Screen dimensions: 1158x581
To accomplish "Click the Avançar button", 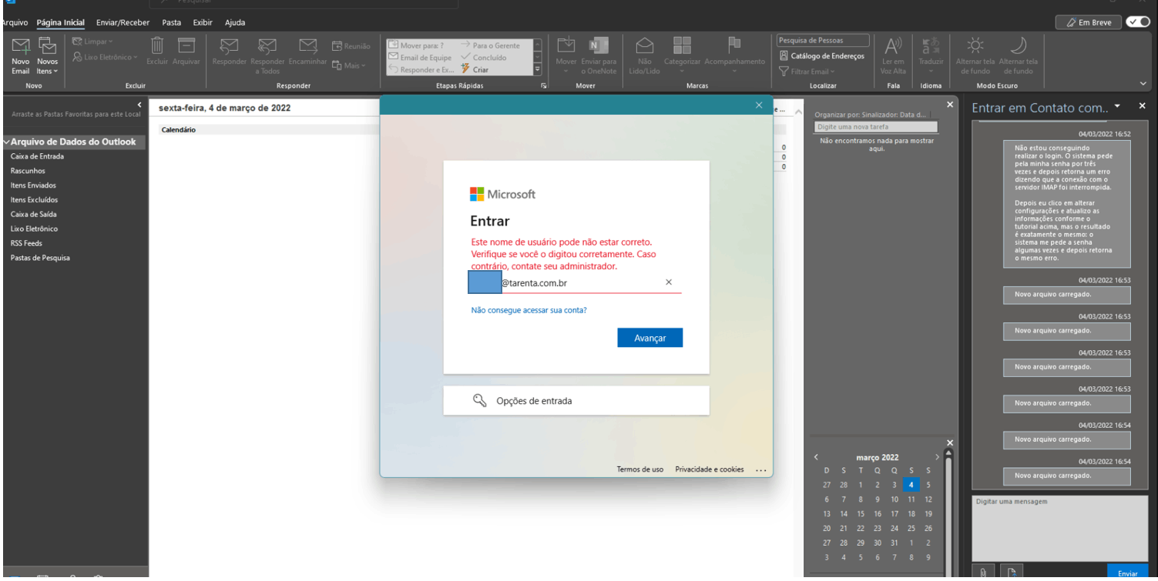I will [x=649, y=338].
